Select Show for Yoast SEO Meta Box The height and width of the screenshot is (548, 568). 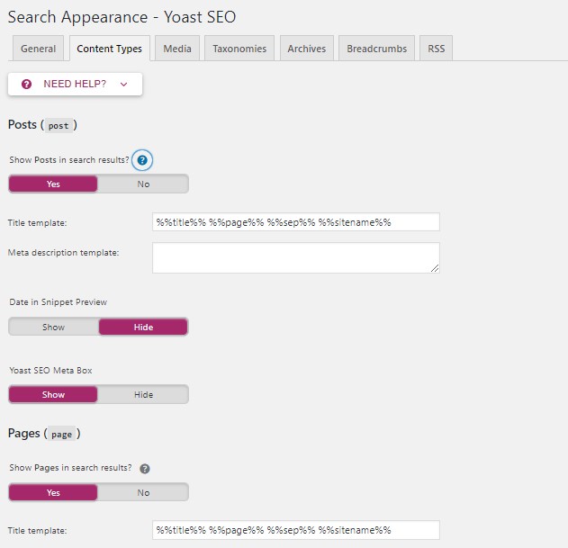click(x=53, y=394)
